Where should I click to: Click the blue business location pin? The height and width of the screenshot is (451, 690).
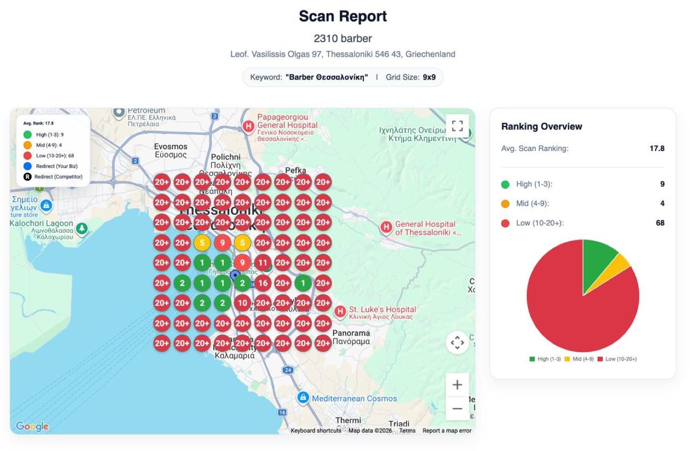point(236,275)
